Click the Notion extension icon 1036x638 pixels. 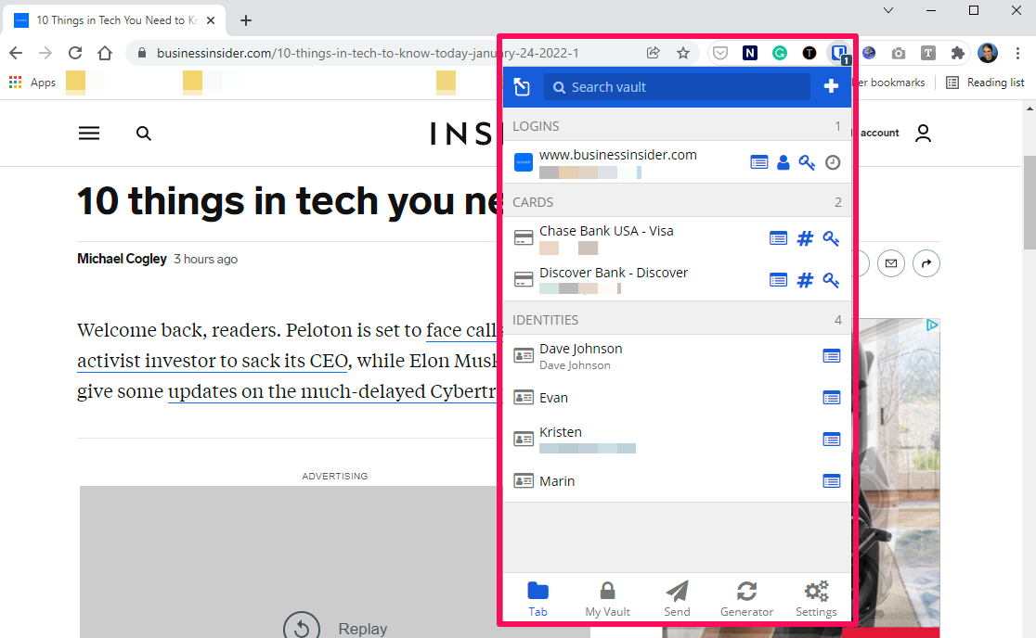750,53
